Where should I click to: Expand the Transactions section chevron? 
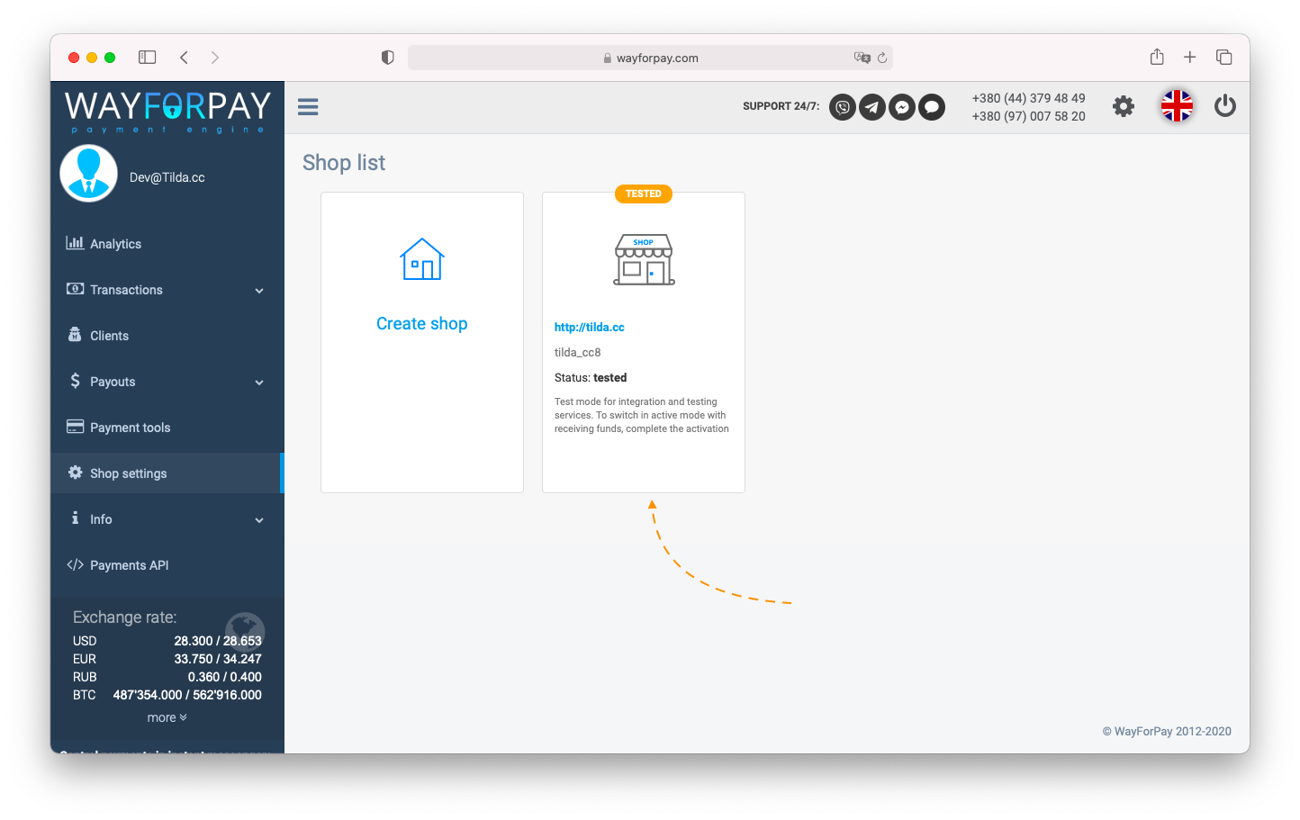pyautogui.click(x=260, y=290)
